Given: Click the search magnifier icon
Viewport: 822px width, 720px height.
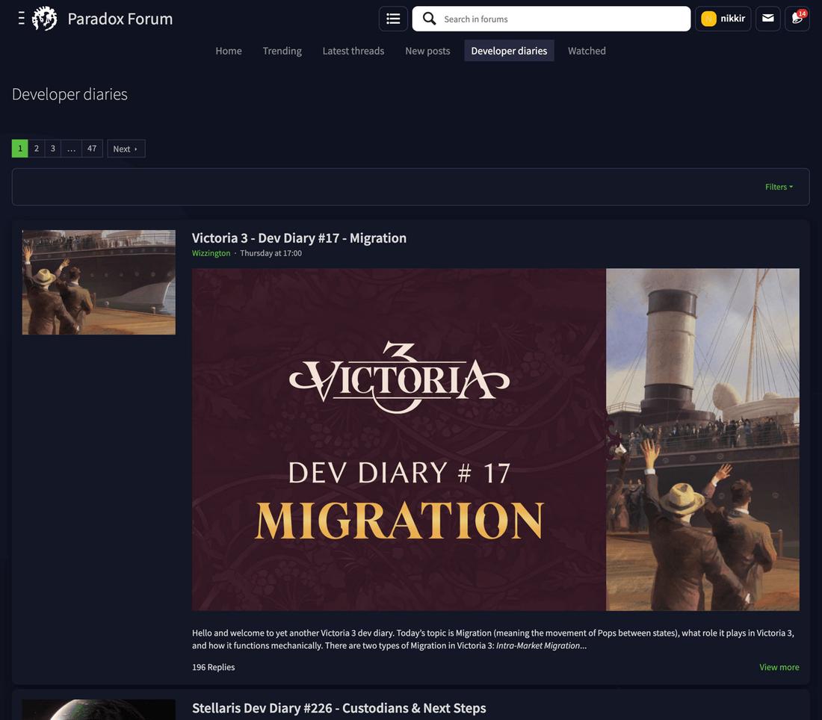Looking at the screenshot, I should [429, 19].
